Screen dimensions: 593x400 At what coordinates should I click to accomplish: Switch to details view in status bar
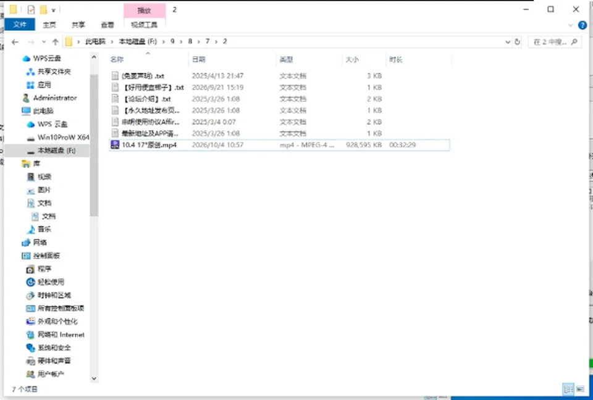click(568, 389)
